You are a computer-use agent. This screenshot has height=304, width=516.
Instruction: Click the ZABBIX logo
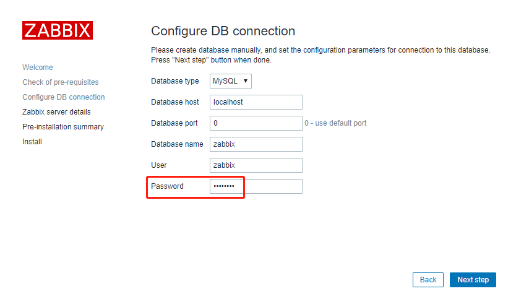tap(58, 30)
